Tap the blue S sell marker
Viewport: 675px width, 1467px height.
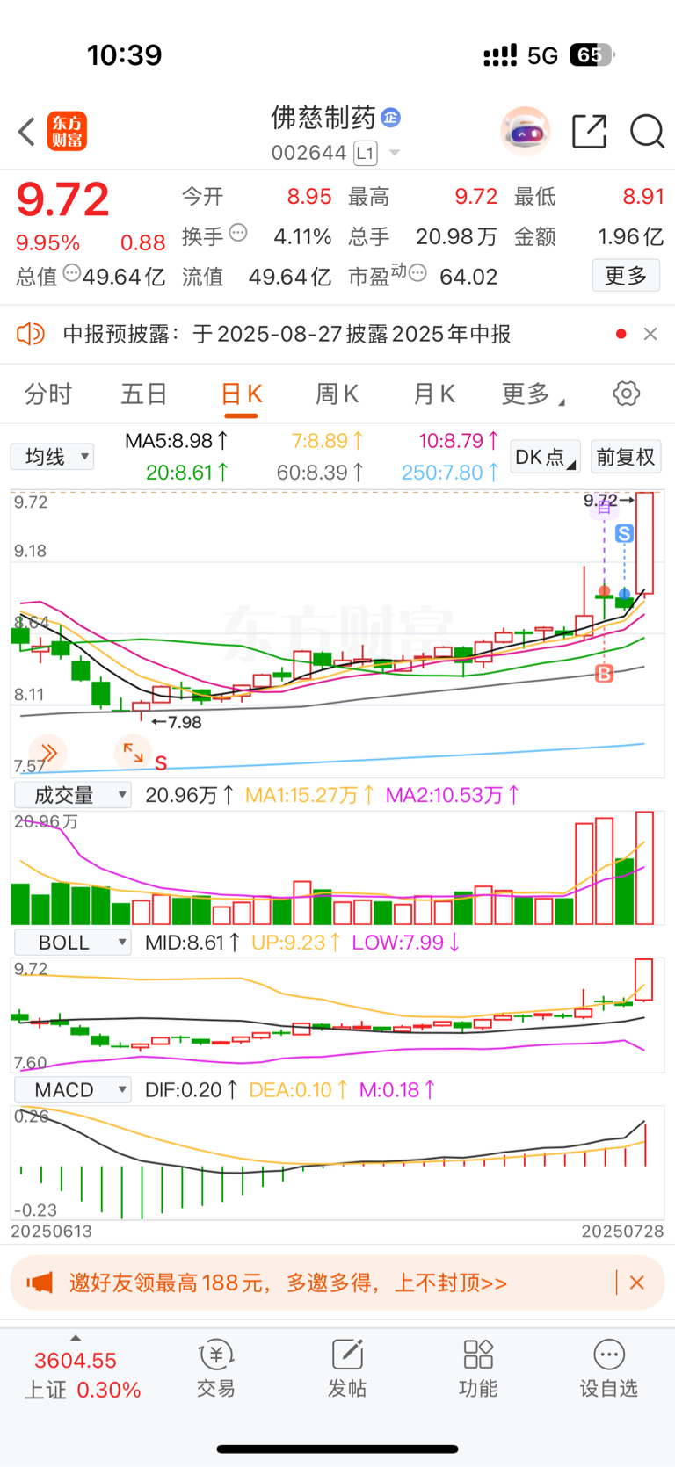coord(624,533)
